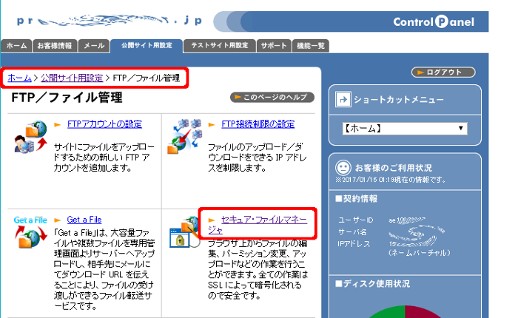Click the orange arrow beside Get a File link

point(58,220)
